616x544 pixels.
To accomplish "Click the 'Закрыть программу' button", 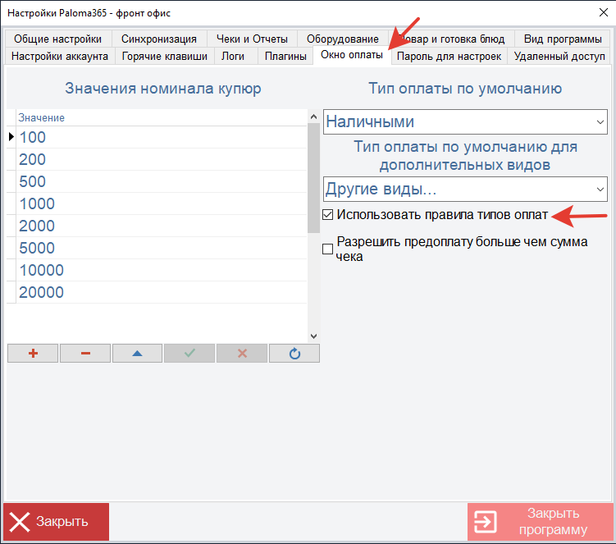I will (540, 522).
